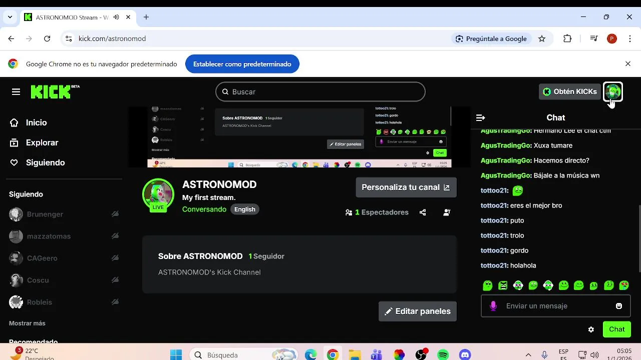This screenshot has height=360, width=641.
Task: Click the Chrome profile P avatar
Action: [x=612, y=38]
